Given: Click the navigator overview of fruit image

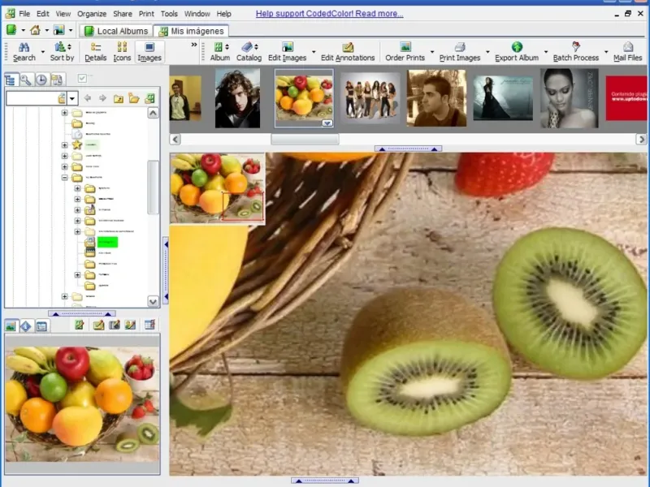Looking at the screenshot, I should click(218, 188).
